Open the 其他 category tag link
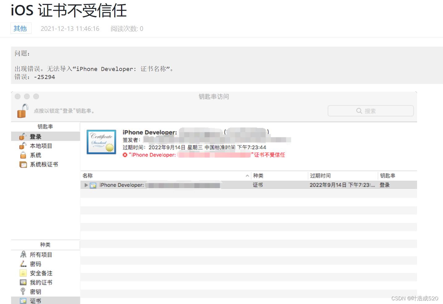 click(x=21, y=28)
